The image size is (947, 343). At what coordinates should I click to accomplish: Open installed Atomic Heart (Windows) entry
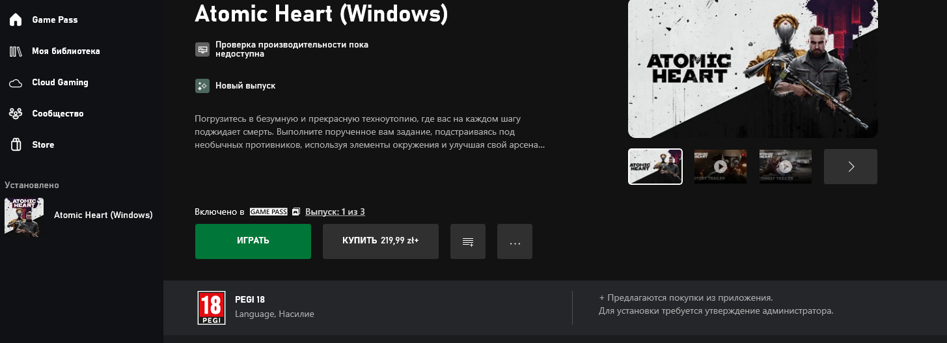click(x=81, y=217)
